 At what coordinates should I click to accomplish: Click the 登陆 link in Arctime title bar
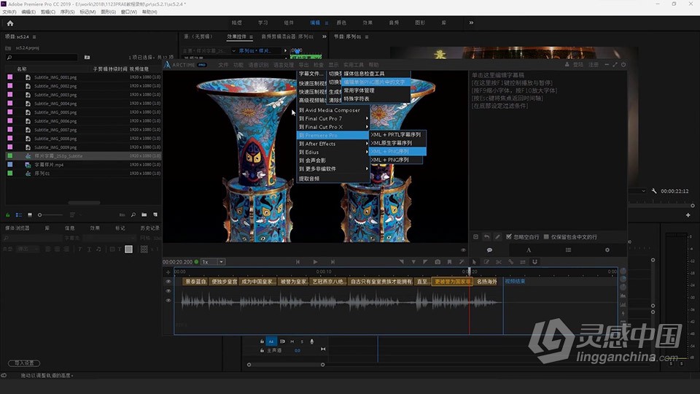pos(578,65)
